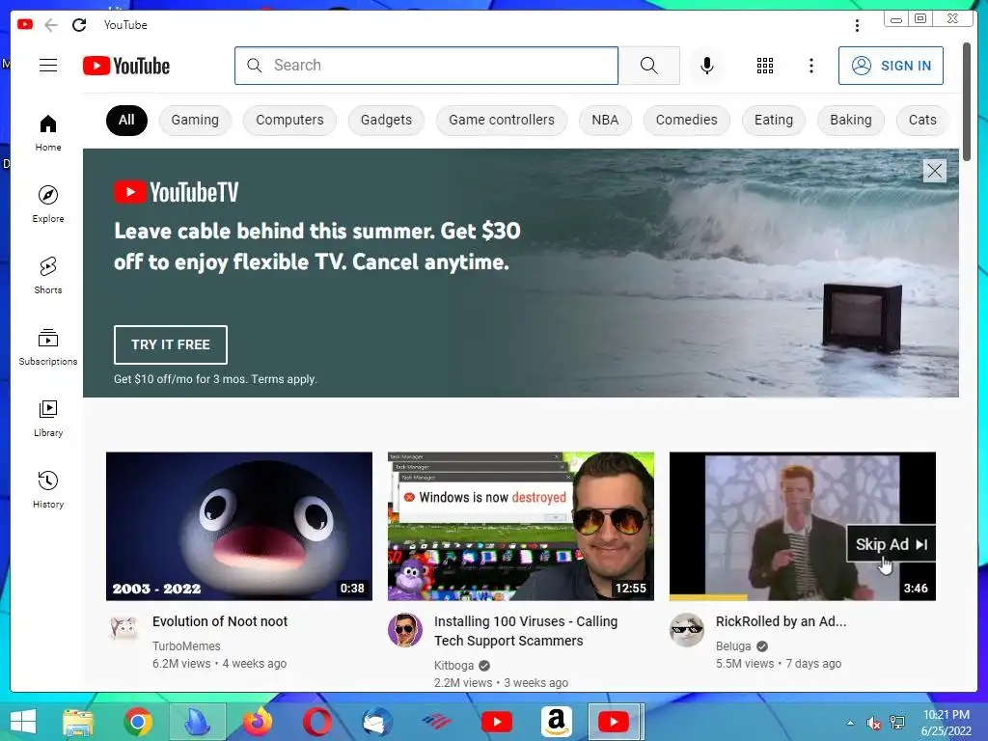Open the Evolution of Noot noot title
This screenshot has height=741, width=988.
click(220, 621)
